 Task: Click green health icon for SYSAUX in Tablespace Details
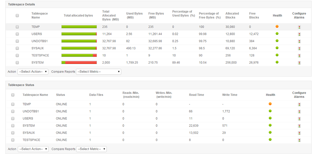[x=277, y=48]
